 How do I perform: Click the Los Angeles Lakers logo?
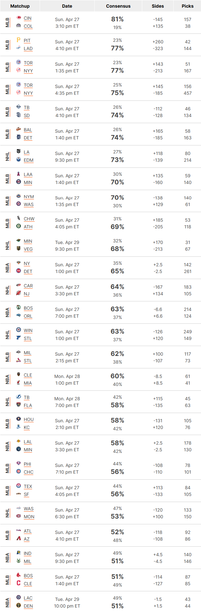(18, 441)
